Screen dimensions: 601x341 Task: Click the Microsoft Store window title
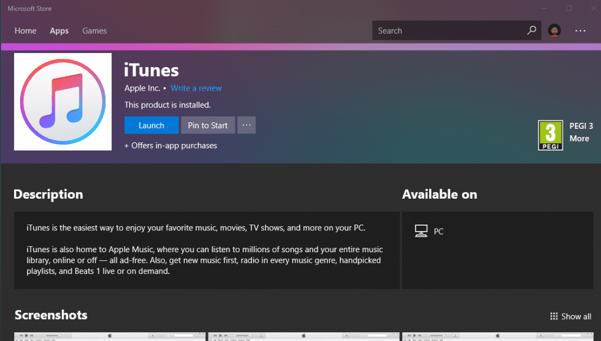[29, 8]
